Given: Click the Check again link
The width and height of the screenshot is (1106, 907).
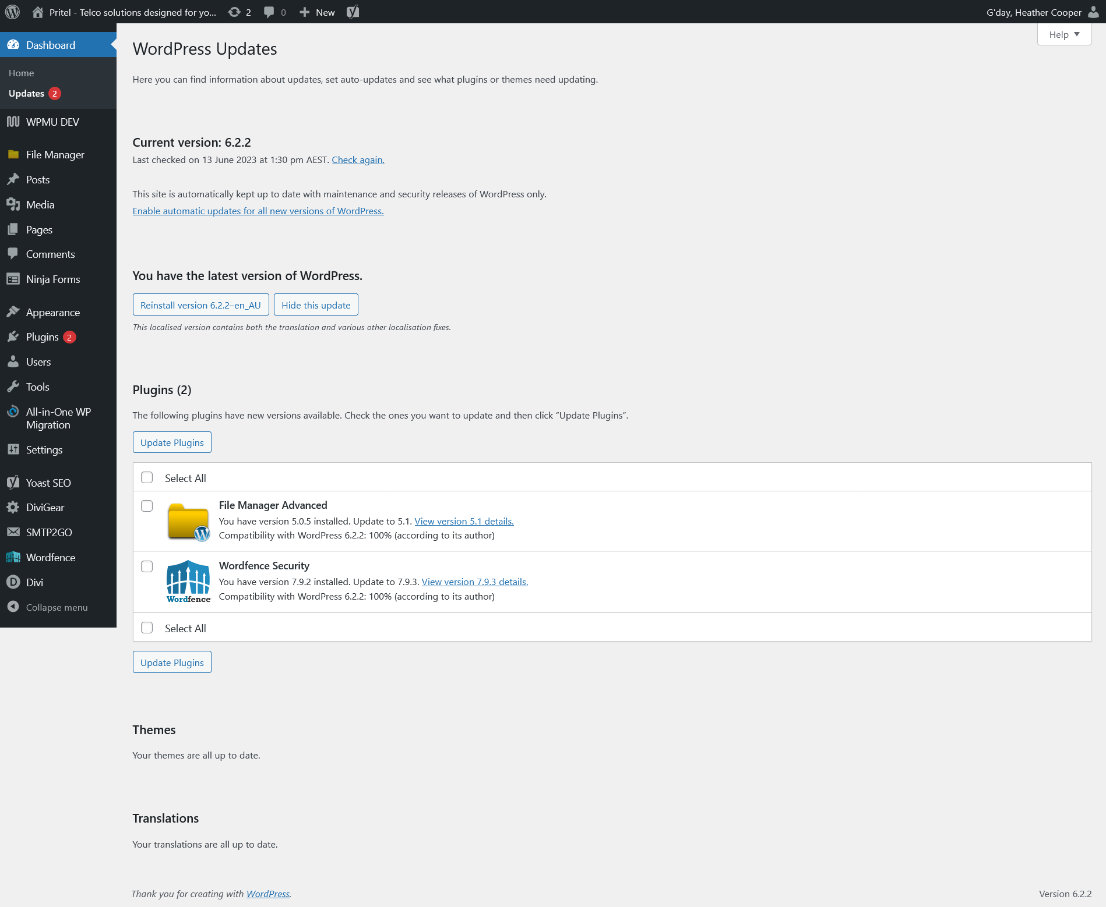Looking at the screenshot, I should [358, 160].
